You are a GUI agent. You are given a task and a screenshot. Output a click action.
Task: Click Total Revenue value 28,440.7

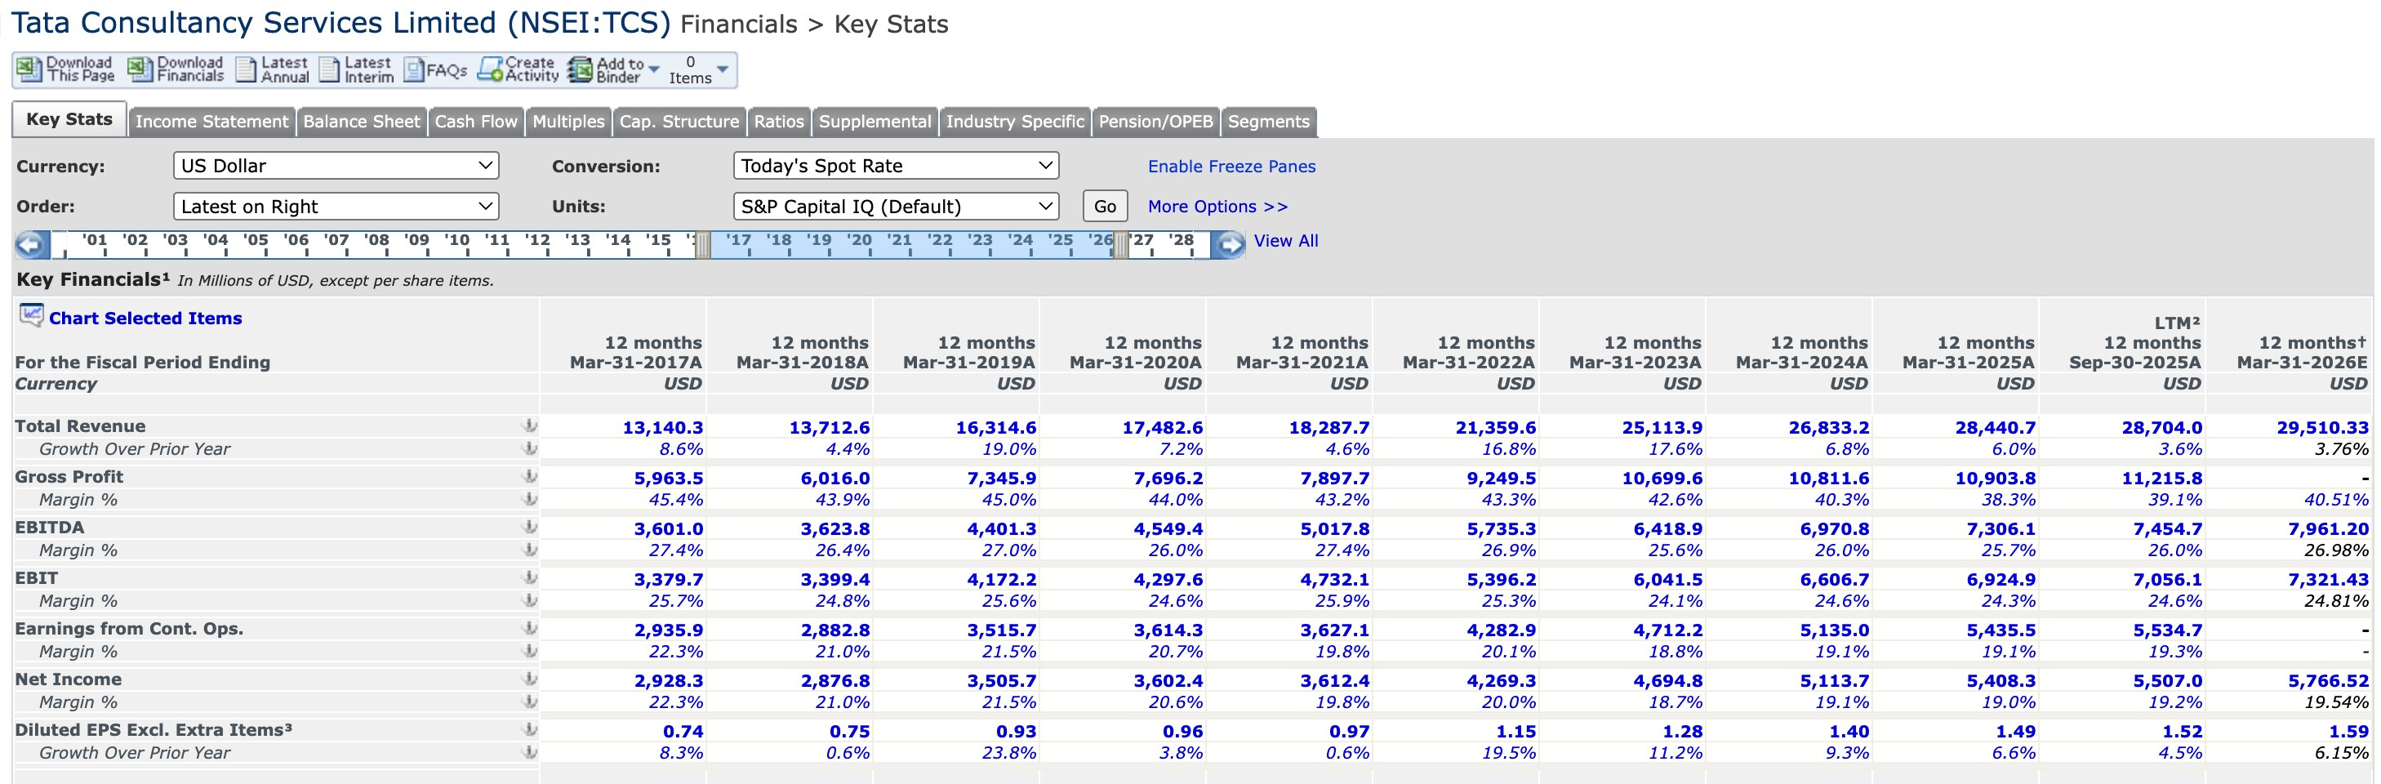[1996, 427]
